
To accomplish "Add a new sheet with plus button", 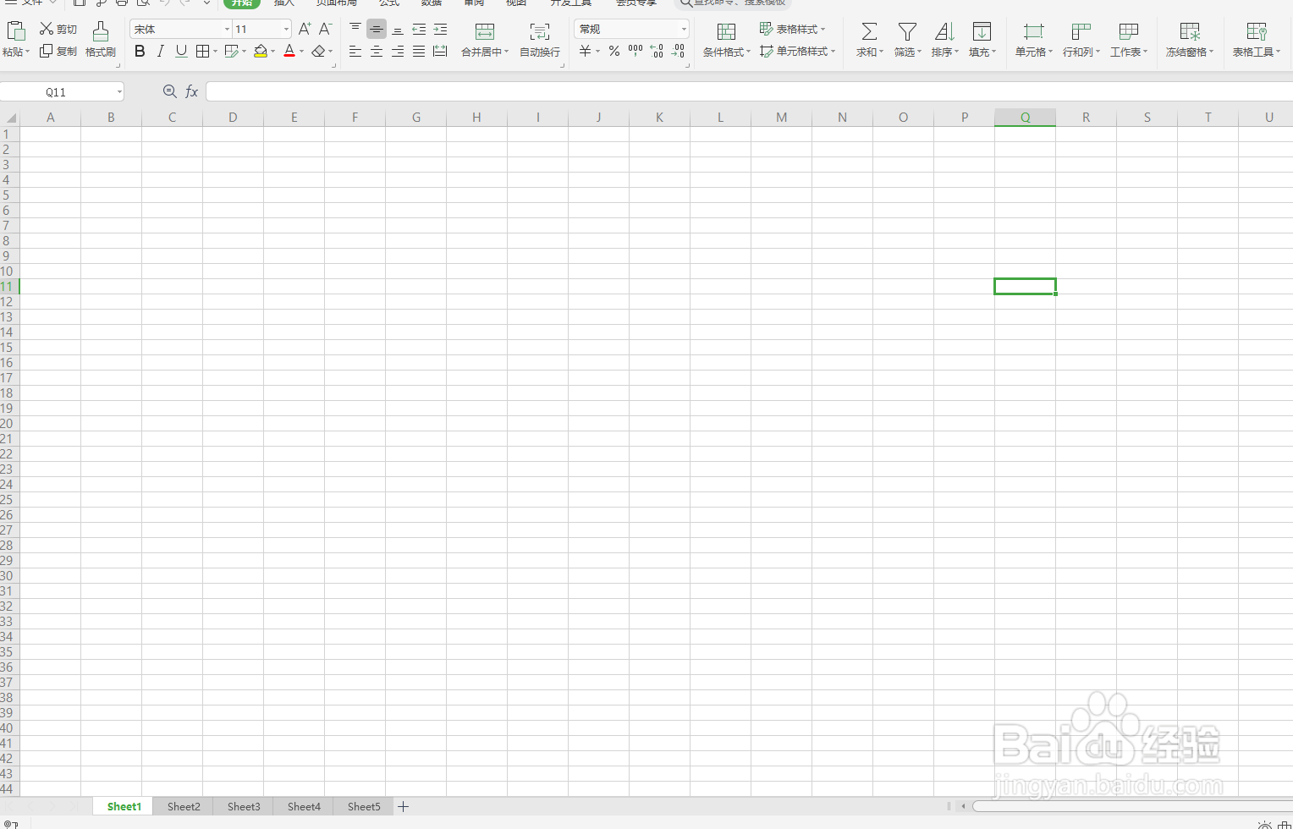I will coord(404,806).
